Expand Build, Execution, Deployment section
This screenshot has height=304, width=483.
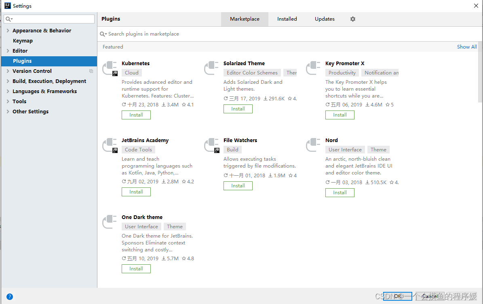coord(8,81)
